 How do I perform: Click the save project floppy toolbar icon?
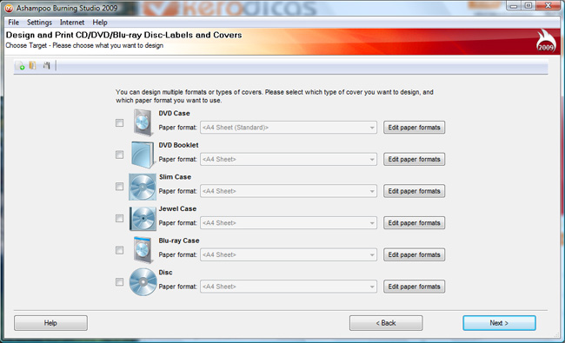click(46, 65)
